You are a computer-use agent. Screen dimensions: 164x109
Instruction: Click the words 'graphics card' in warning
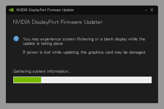(x=101, y=52)
